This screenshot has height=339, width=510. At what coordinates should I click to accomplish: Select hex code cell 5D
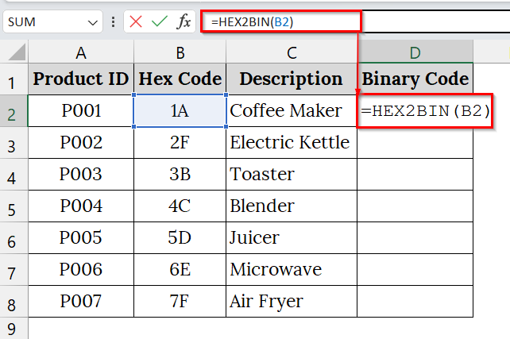[180, 238]
